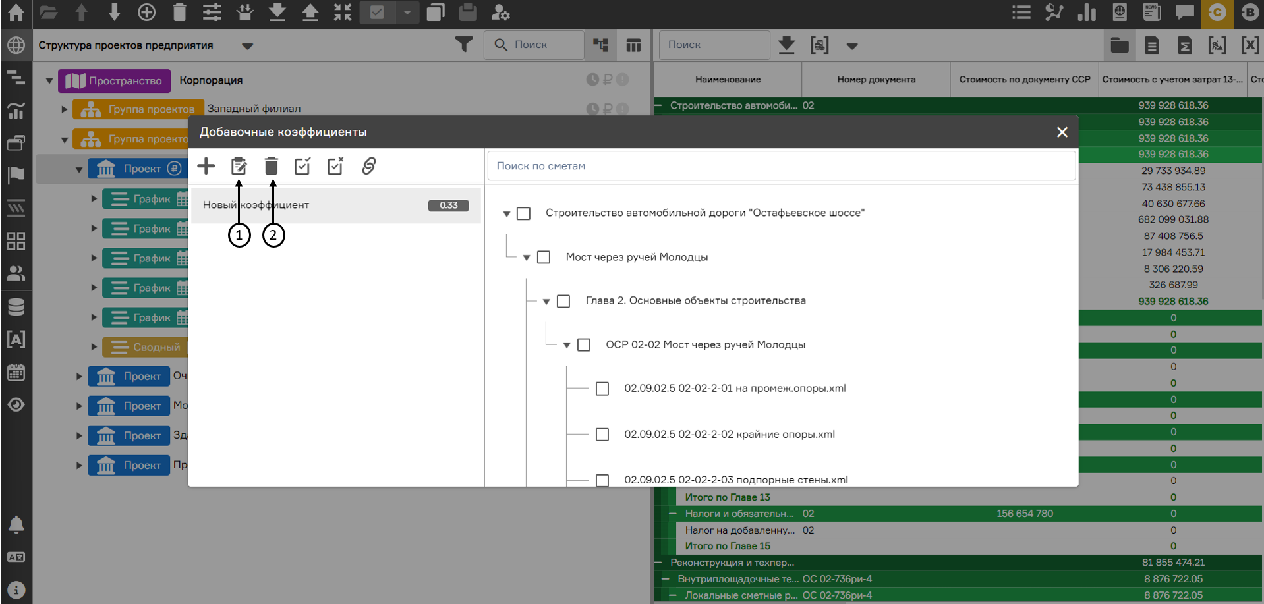Click the news icon at top right

point(1152,13)
